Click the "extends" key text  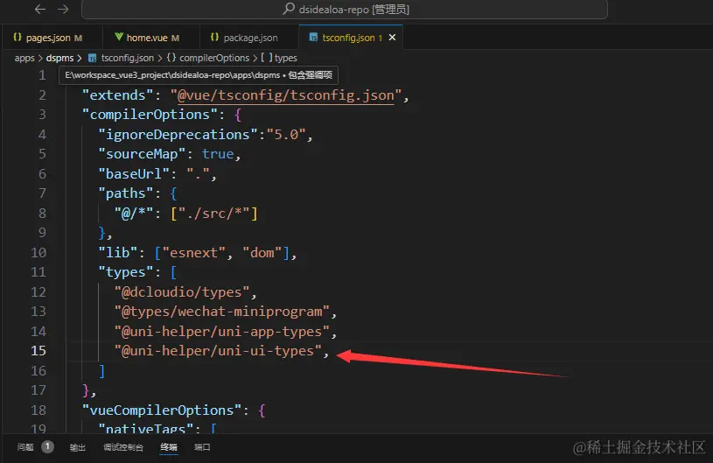(x=117, y=95)
